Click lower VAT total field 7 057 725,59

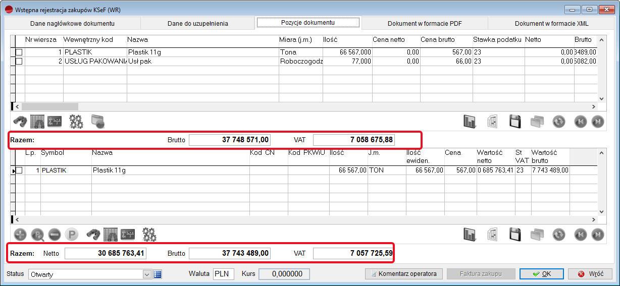coord(354,253)
